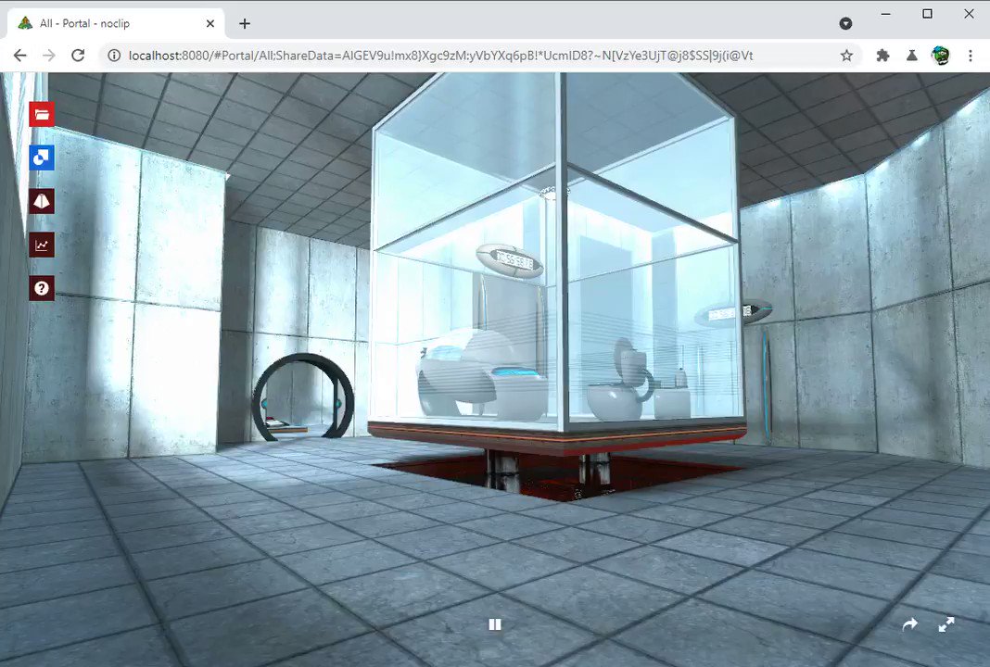Screen dimensions: 990x667
Task: View site information for localhost
Action: click(114, 56)
